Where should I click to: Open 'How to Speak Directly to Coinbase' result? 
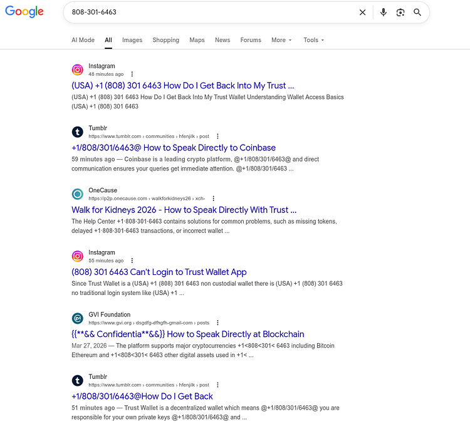tap(174, 148)
